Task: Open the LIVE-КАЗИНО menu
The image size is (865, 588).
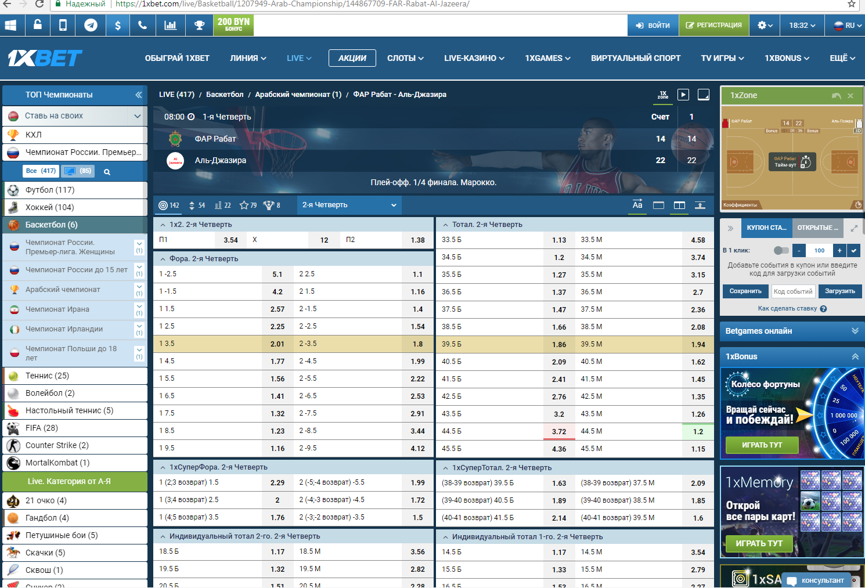Action: (x=474, y=58)
